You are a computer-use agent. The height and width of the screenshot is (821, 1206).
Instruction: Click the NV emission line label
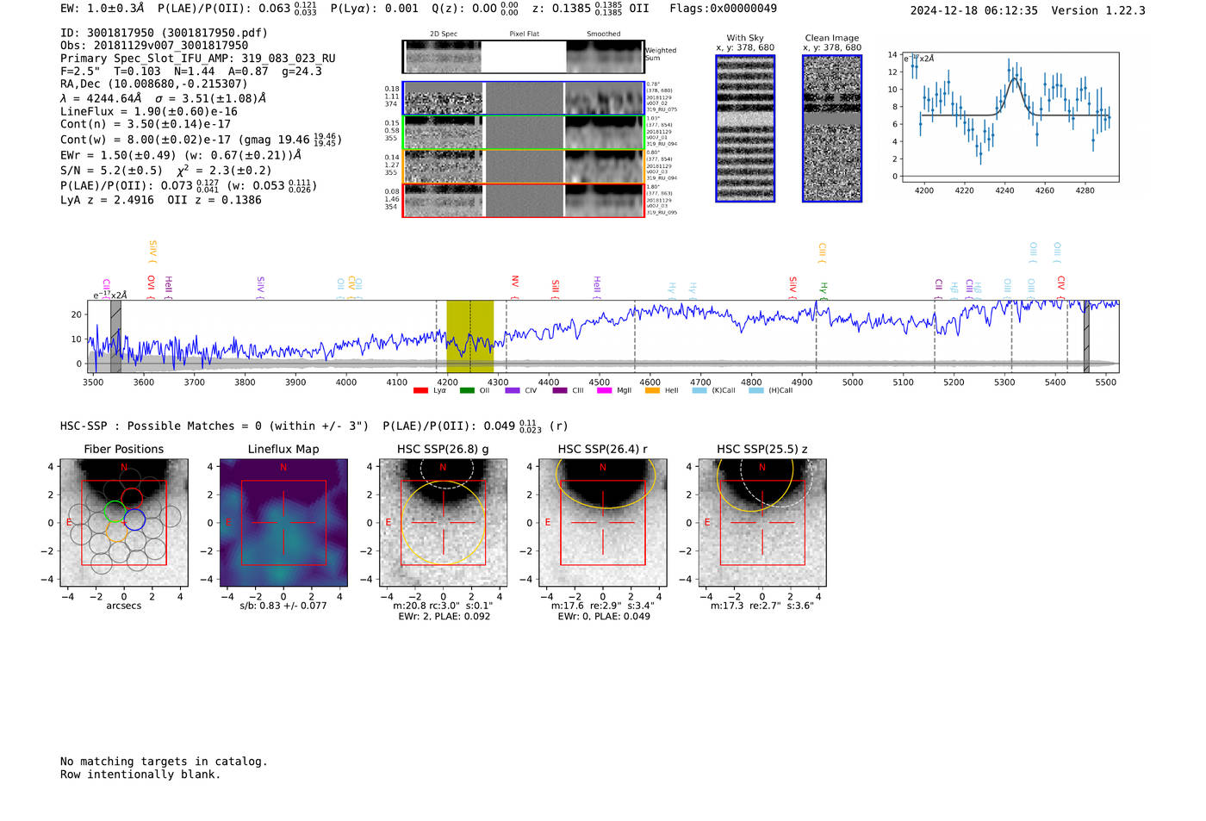click(515, 283)
